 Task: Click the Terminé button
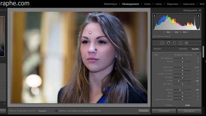pos(144,111)
